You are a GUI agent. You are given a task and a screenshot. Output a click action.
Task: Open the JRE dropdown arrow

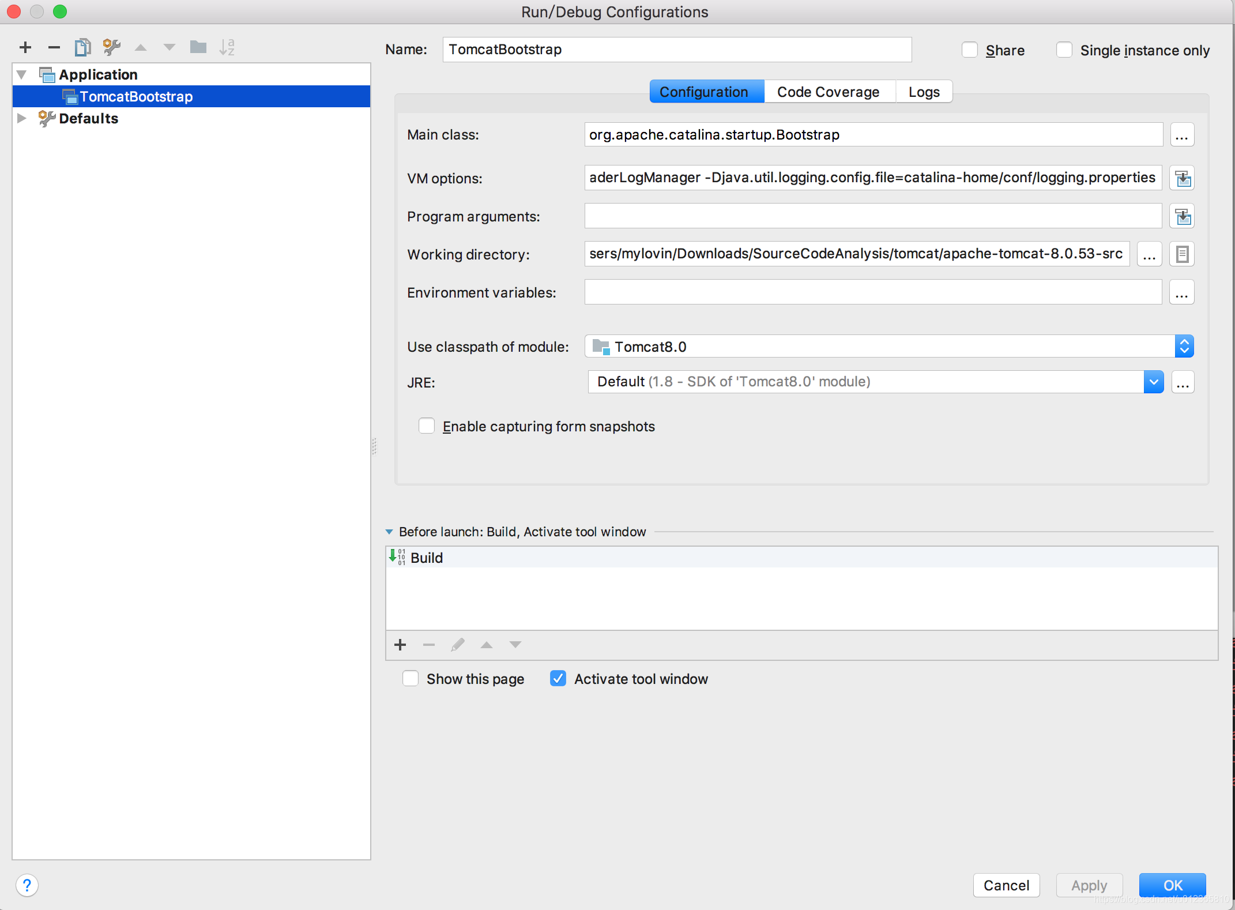(x=1154, y=382)
